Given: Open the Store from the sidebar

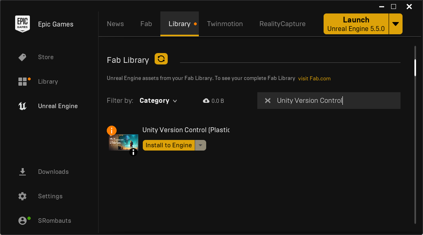Looking at the screenshot, I should click(x=45, y=57).
